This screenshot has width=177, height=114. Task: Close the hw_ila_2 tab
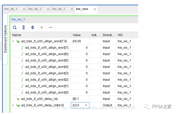click(x=48, y=9)
